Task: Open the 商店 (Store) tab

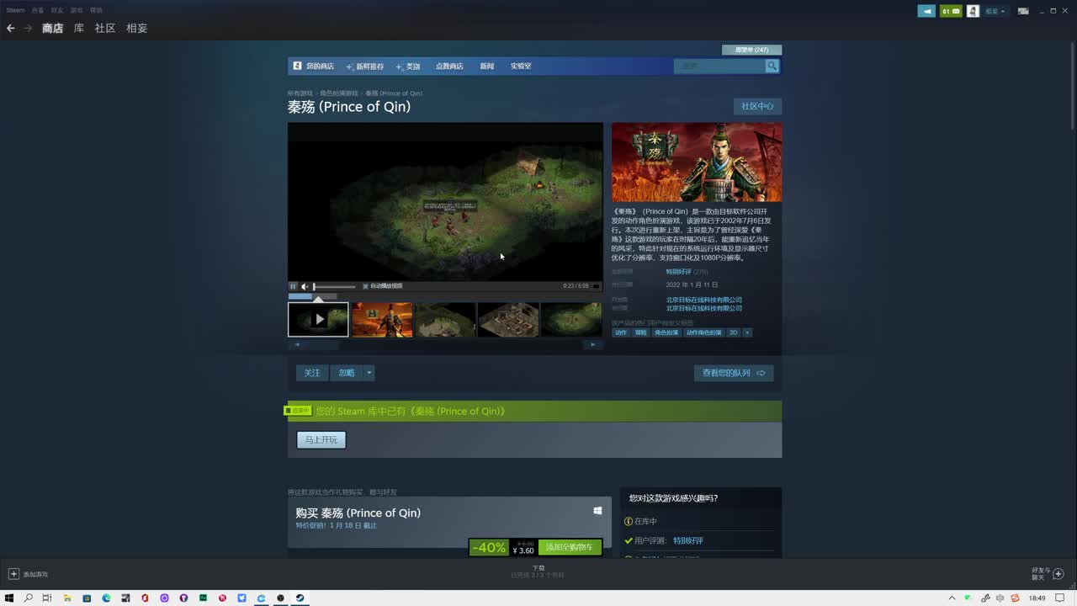Action: click(x=53, y=28)
